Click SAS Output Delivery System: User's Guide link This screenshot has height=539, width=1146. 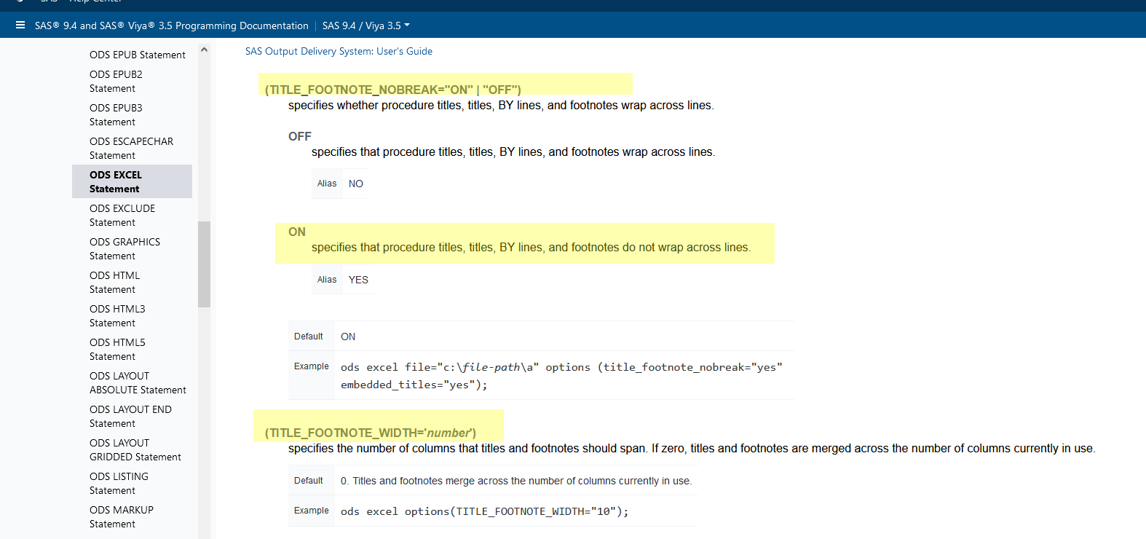[x=339, y=51]
